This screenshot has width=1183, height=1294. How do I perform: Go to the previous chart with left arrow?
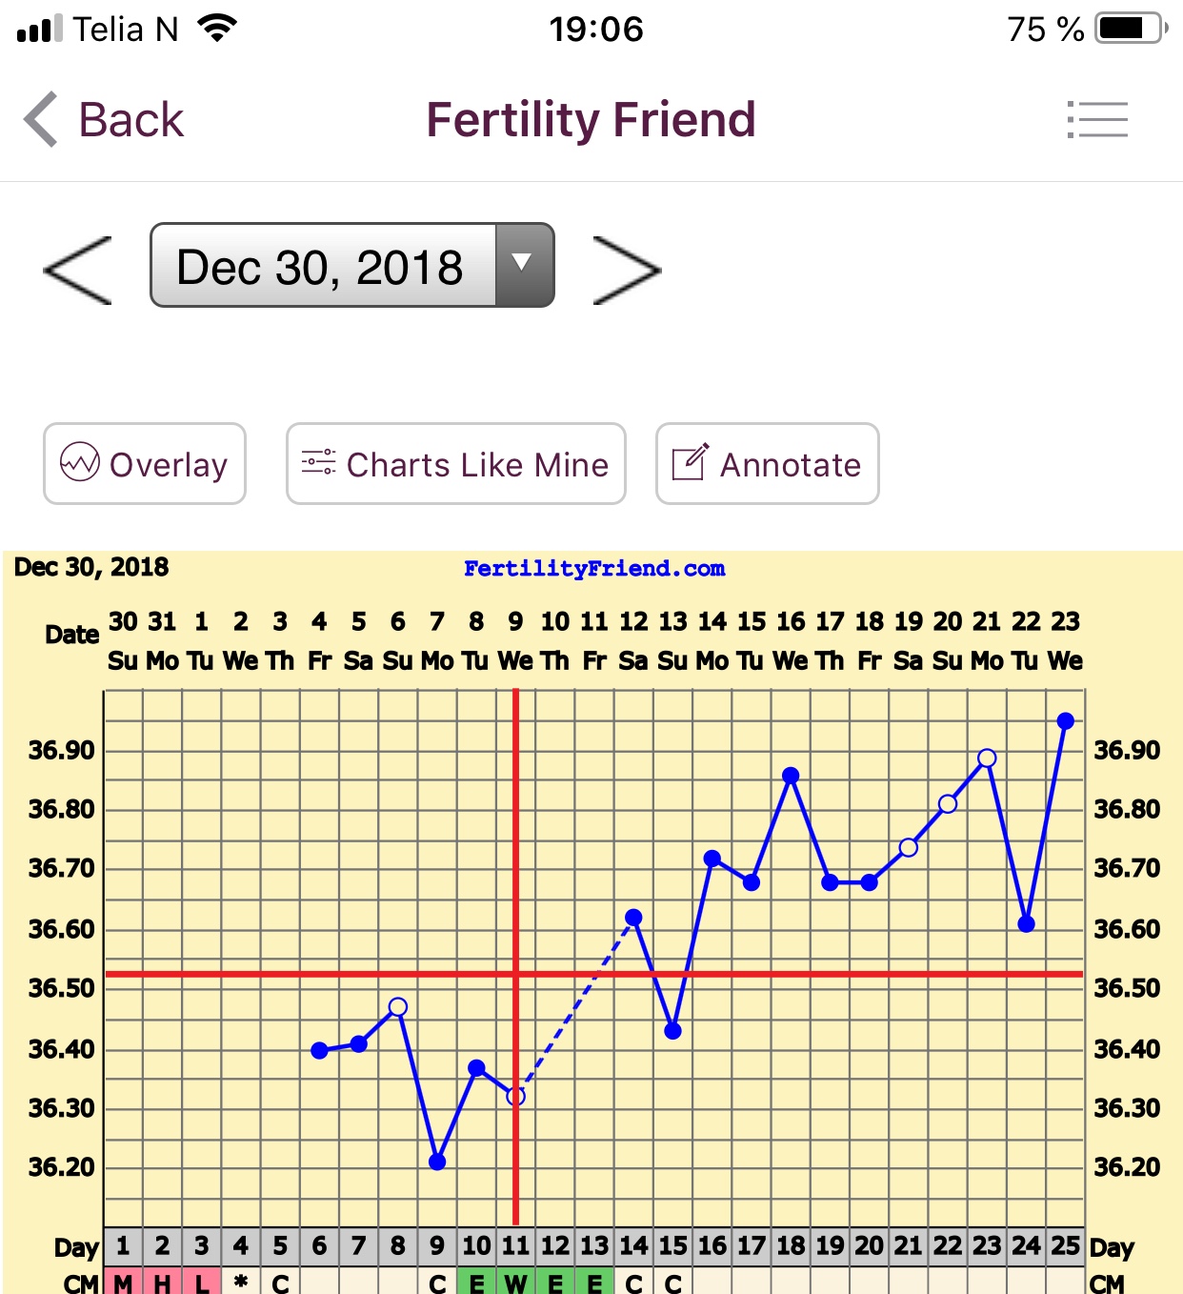pos(78,271)
